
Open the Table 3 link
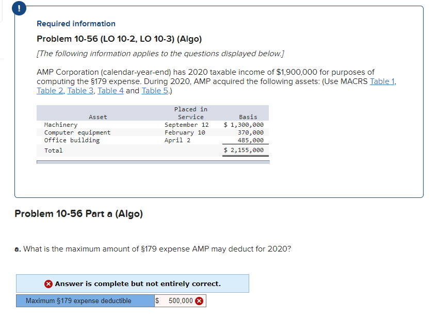(x=80, y=90)
